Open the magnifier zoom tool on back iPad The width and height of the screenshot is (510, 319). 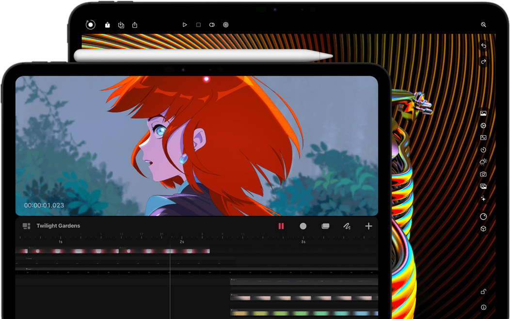coord(483,25)
